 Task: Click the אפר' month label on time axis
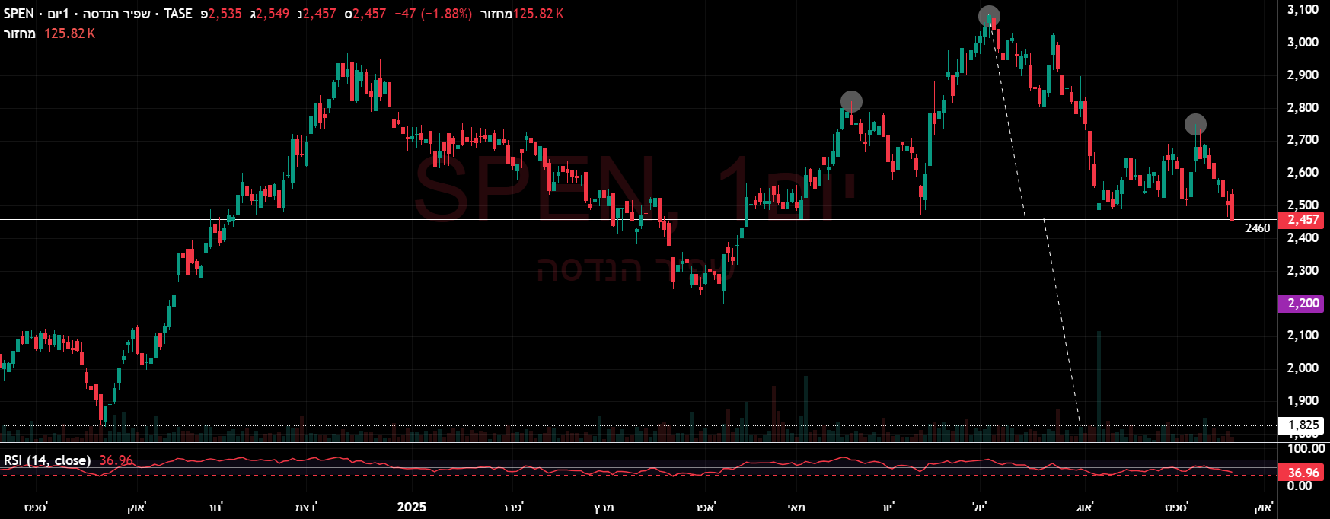[x=705, y=507]
